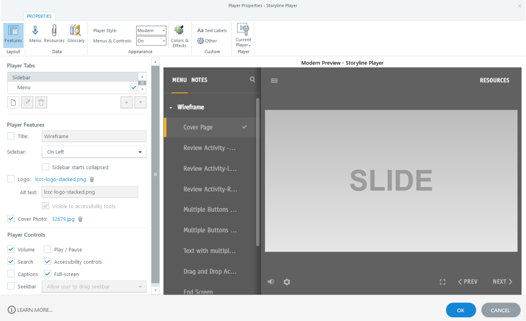Select the Resources tool in the Data group
The height and width of the screenshot is (321, 526).
(54, 33)
